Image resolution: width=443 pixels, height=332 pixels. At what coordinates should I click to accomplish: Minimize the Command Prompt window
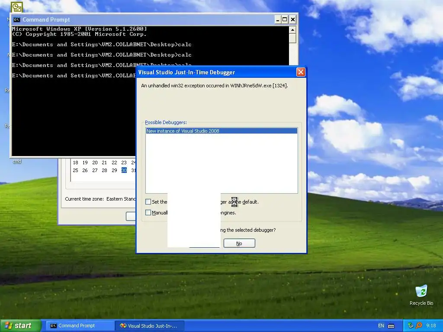point(277,19)
